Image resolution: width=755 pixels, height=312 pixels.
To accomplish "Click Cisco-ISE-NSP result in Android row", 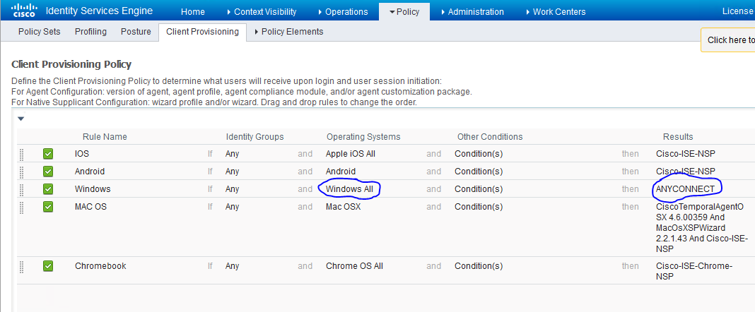I will click(x=685, y=171).
